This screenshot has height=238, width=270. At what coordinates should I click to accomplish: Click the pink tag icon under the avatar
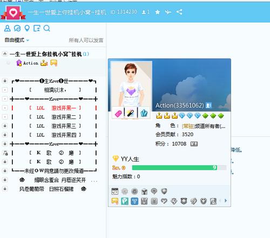click(x=118, y=113)
